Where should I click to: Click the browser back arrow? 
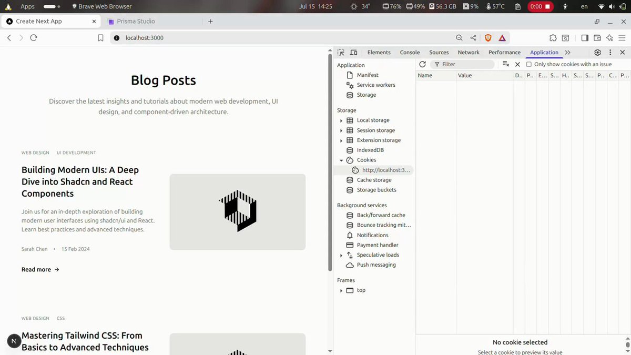pyautogui.click(x=9, y=38)
